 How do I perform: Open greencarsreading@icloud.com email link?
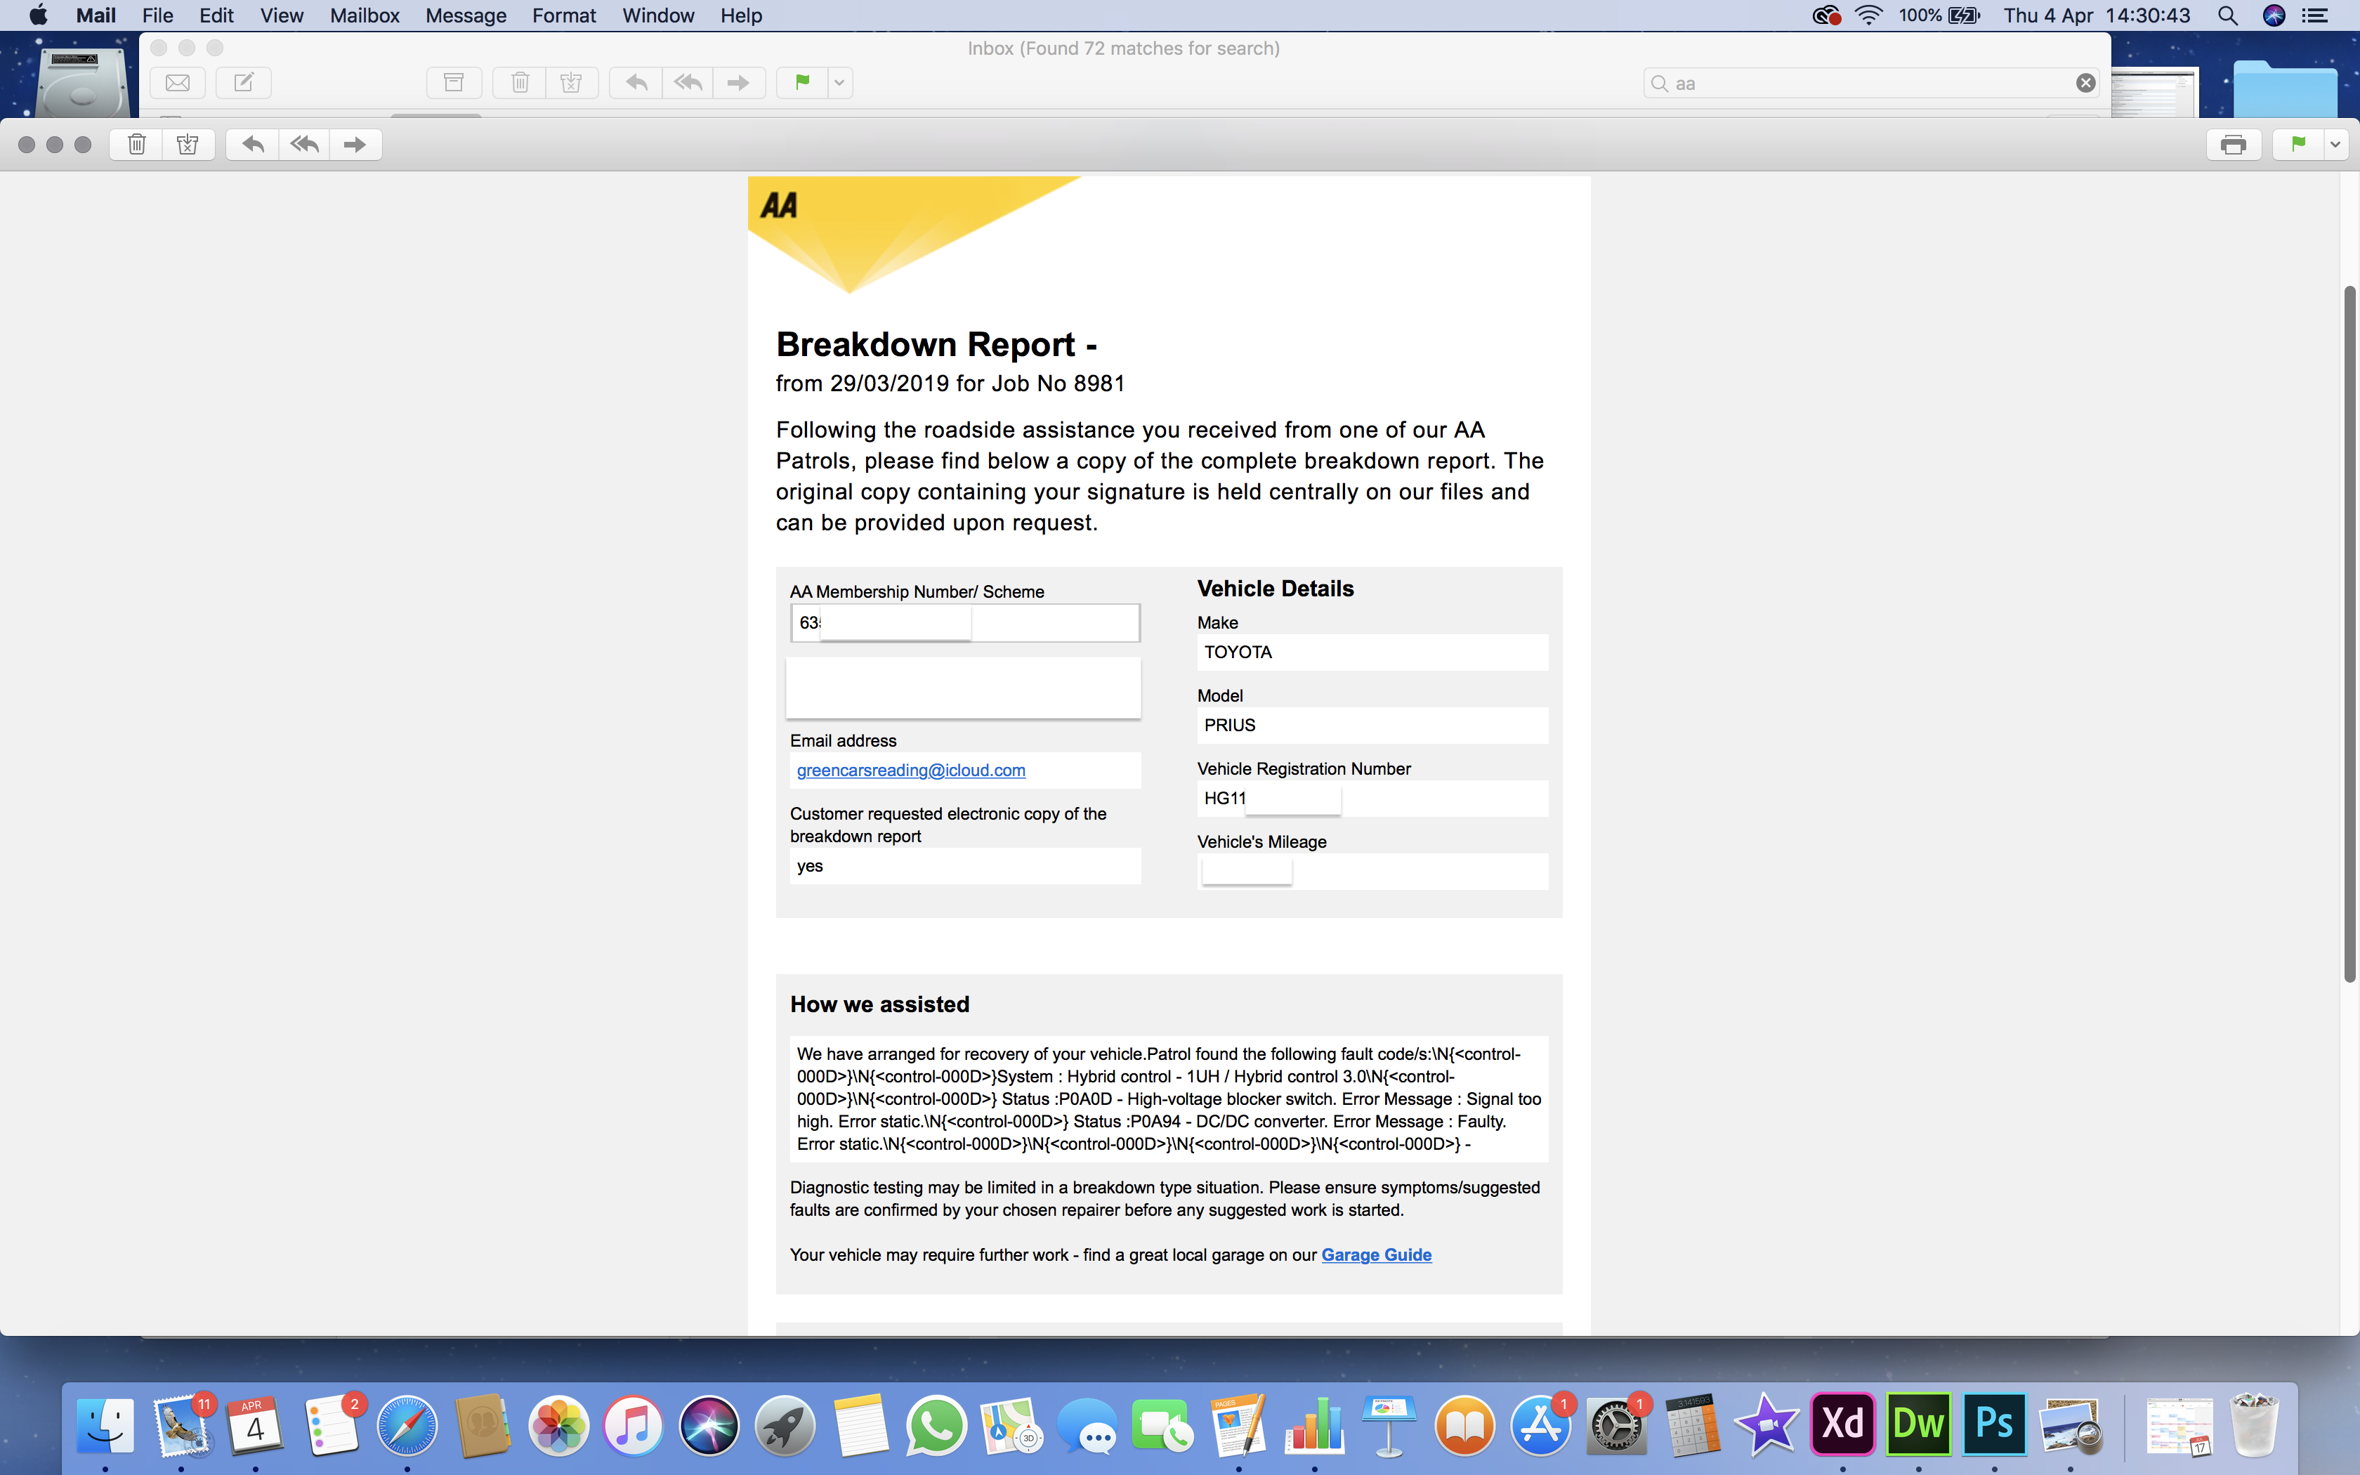(x=911, y=770)
